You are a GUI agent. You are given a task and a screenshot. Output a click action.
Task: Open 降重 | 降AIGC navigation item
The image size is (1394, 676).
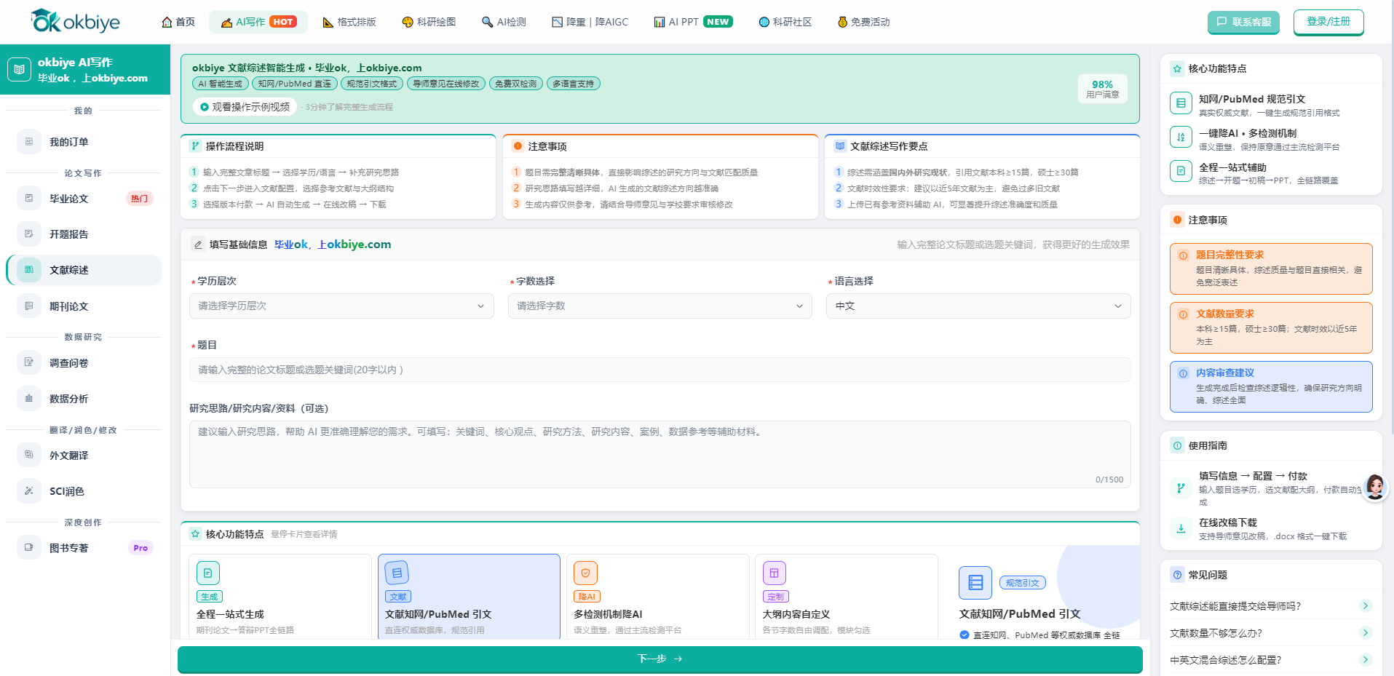coord(590,22)
